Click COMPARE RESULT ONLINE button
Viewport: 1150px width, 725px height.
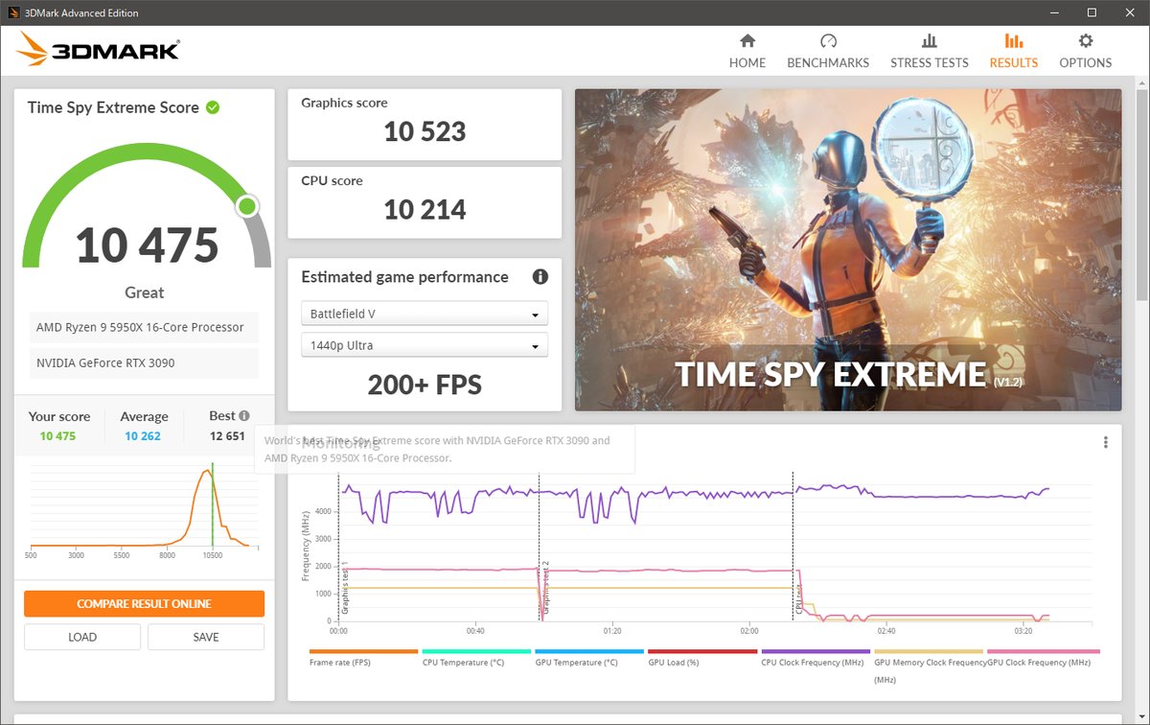coord(144,604)
